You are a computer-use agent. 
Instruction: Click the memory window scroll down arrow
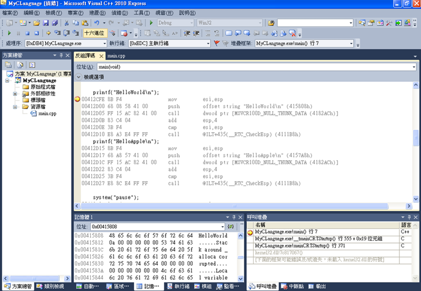[241, 279]
